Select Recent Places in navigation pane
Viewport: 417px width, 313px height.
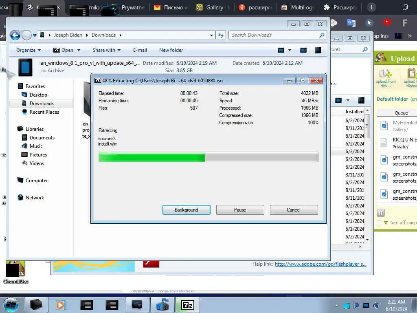[44, 112]
